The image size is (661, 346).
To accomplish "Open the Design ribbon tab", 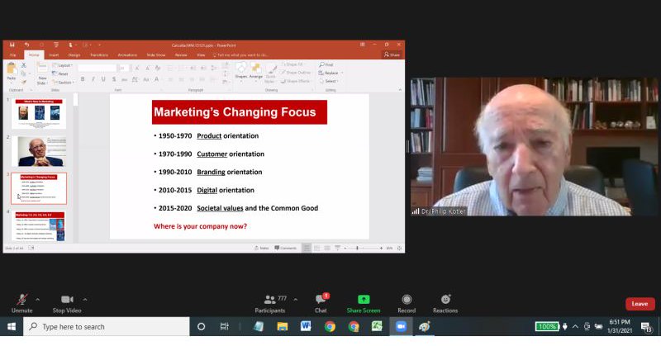I will pos(74,55).
